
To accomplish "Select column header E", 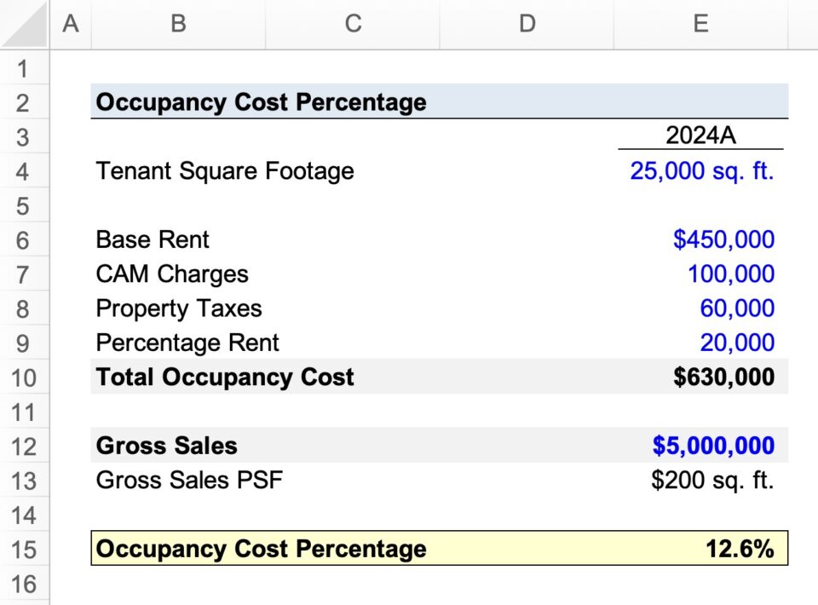I will tap(700, 24).
